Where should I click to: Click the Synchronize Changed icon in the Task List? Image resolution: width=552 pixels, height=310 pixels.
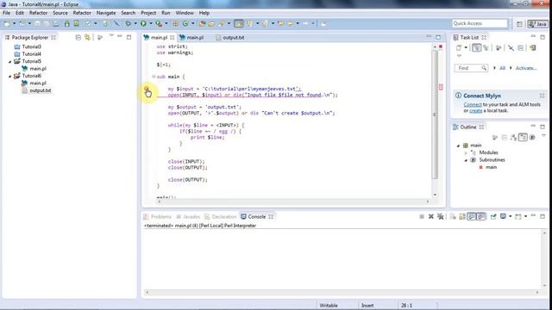point(533,48)
